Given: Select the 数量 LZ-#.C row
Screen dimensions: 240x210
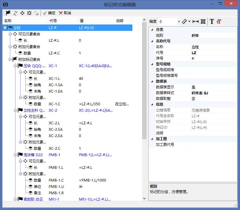Looking at the screenshot, I should (67, 53).
